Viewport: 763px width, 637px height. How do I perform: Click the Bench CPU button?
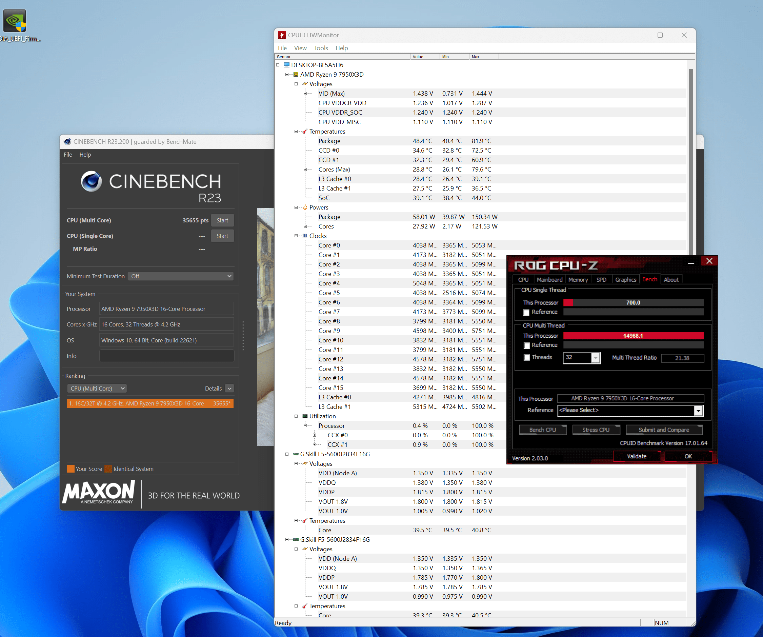[542, 430]
